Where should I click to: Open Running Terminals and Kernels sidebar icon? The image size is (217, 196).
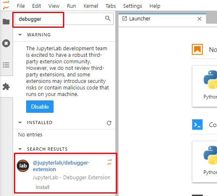(6, 43)
